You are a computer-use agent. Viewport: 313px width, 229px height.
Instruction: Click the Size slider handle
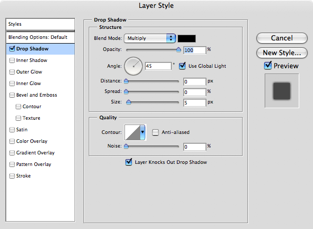click(x=129, y=102)
